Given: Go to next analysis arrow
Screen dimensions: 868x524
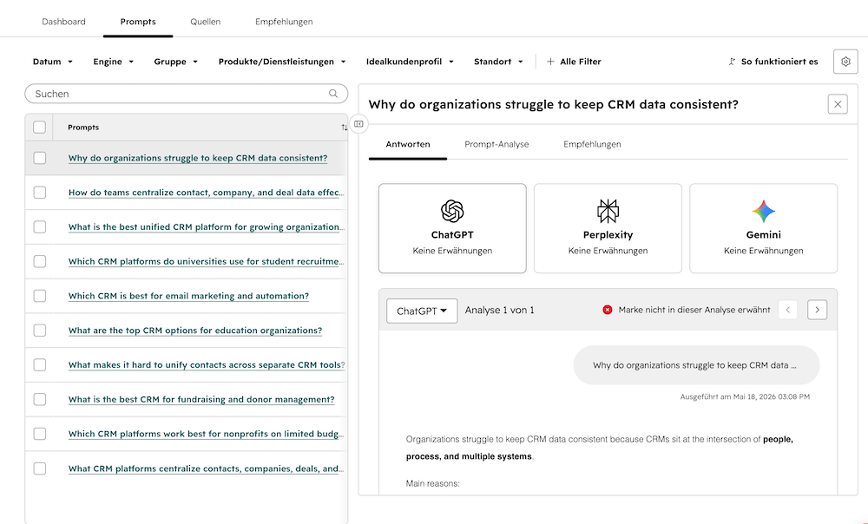Looking at the screenshot, I should pyautogui.click(x=817, y=310).
